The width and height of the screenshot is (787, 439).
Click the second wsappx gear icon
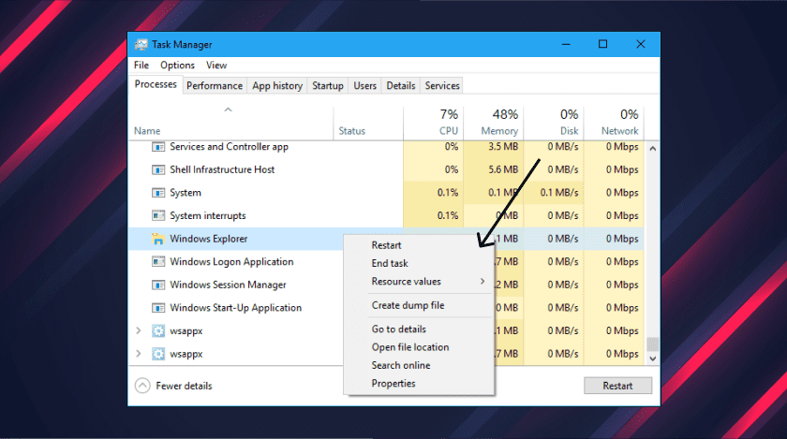coord(158,354)
